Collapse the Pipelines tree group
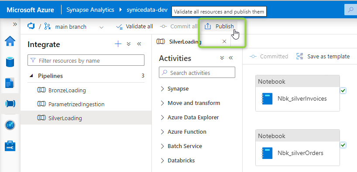 click(31, 76)
